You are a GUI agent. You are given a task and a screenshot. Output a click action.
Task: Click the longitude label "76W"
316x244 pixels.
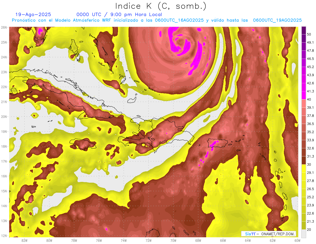point(99,241)
